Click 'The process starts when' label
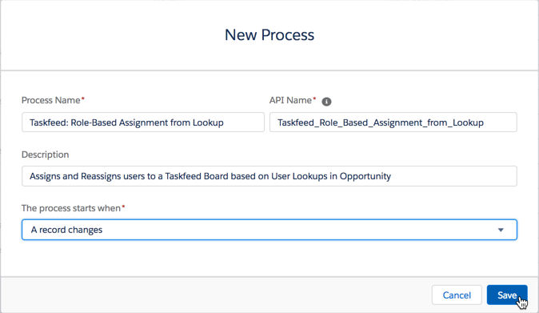 click(71, 208)
